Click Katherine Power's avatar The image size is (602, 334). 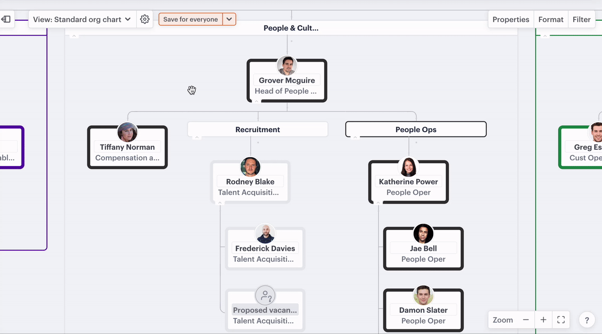click(408, 167)
